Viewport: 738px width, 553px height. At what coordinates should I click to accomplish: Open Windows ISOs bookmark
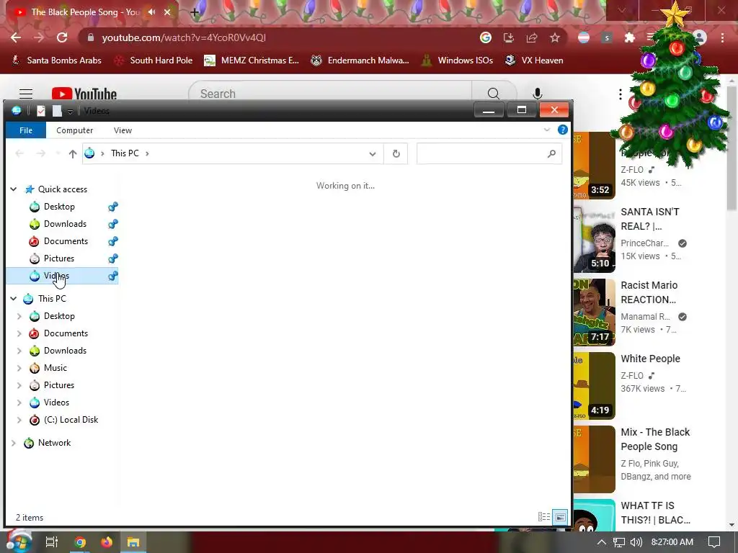point(457,60)
